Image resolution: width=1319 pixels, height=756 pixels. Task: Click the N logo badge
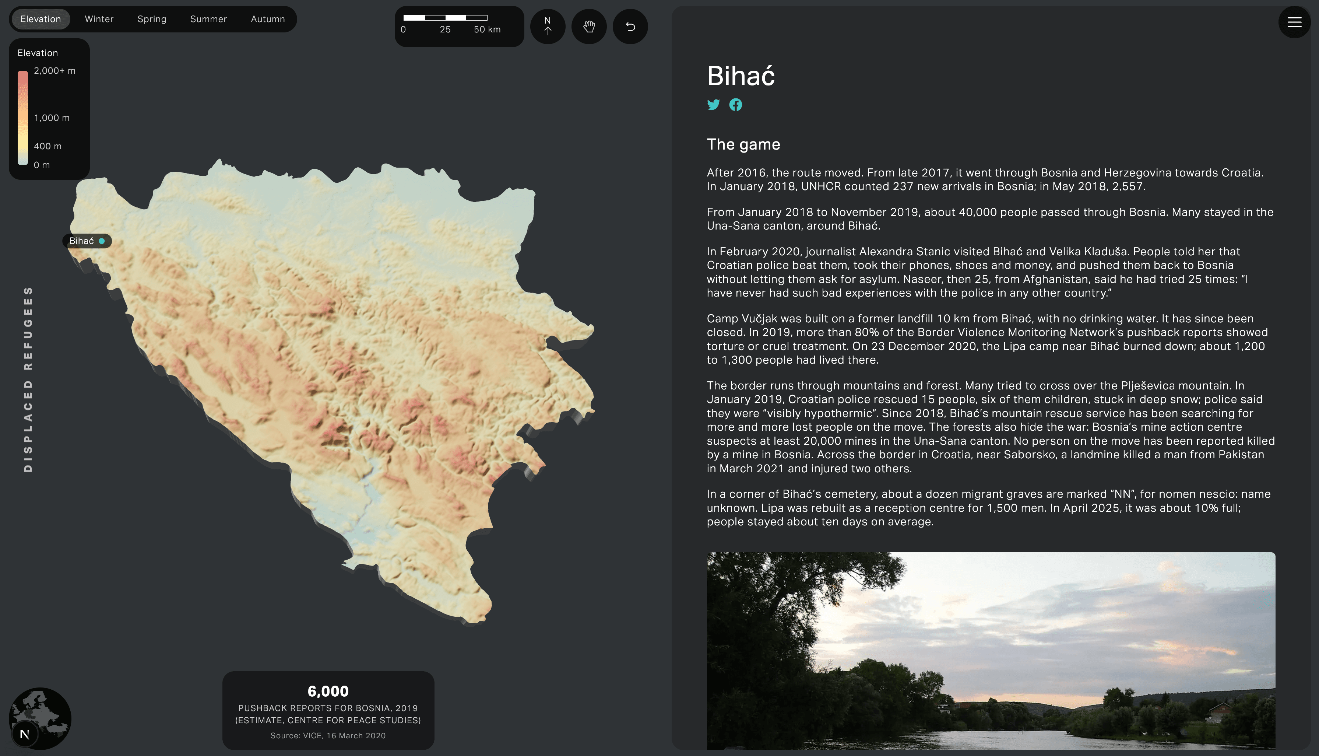[24, 734]
